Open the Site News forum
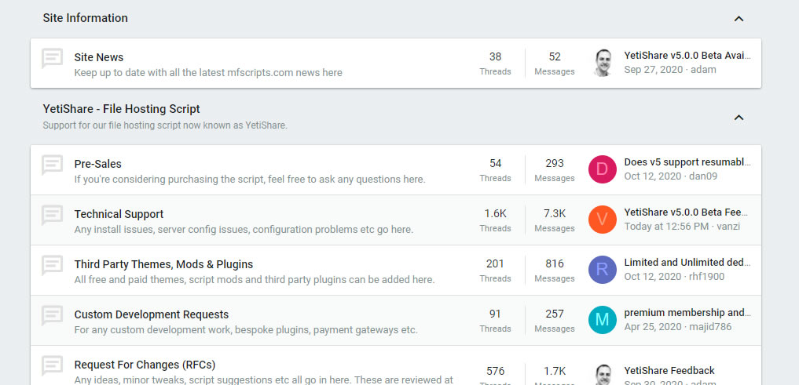The width and height of the screenshot is (799, 385). (99, 57)
